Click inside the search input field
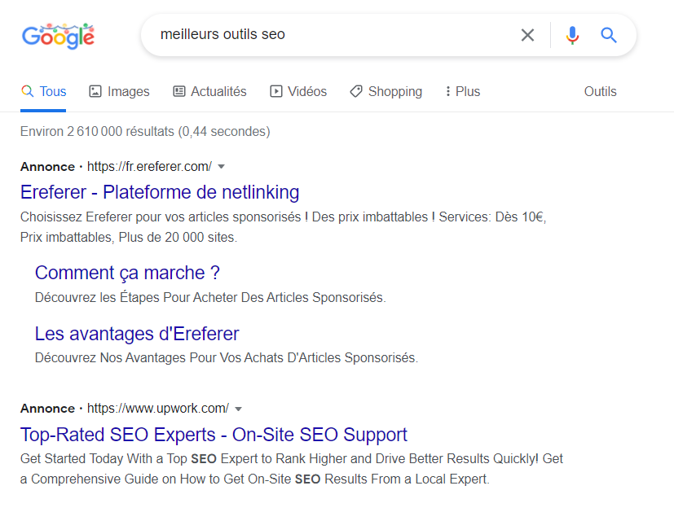 coord(326,35)
